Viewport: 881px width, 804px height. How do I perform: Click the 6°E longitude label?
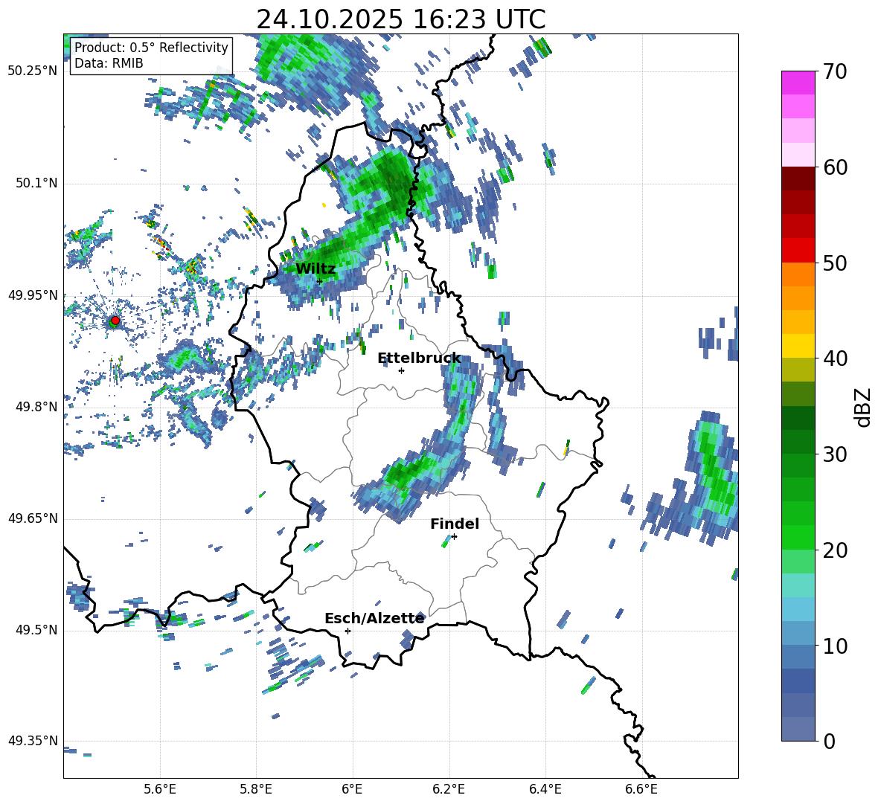point(352,789)
